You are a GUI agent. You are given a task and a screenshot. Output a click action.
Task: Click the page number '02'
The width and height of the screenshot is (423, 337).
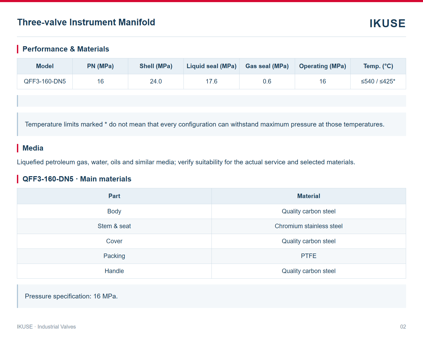point(403,327)
